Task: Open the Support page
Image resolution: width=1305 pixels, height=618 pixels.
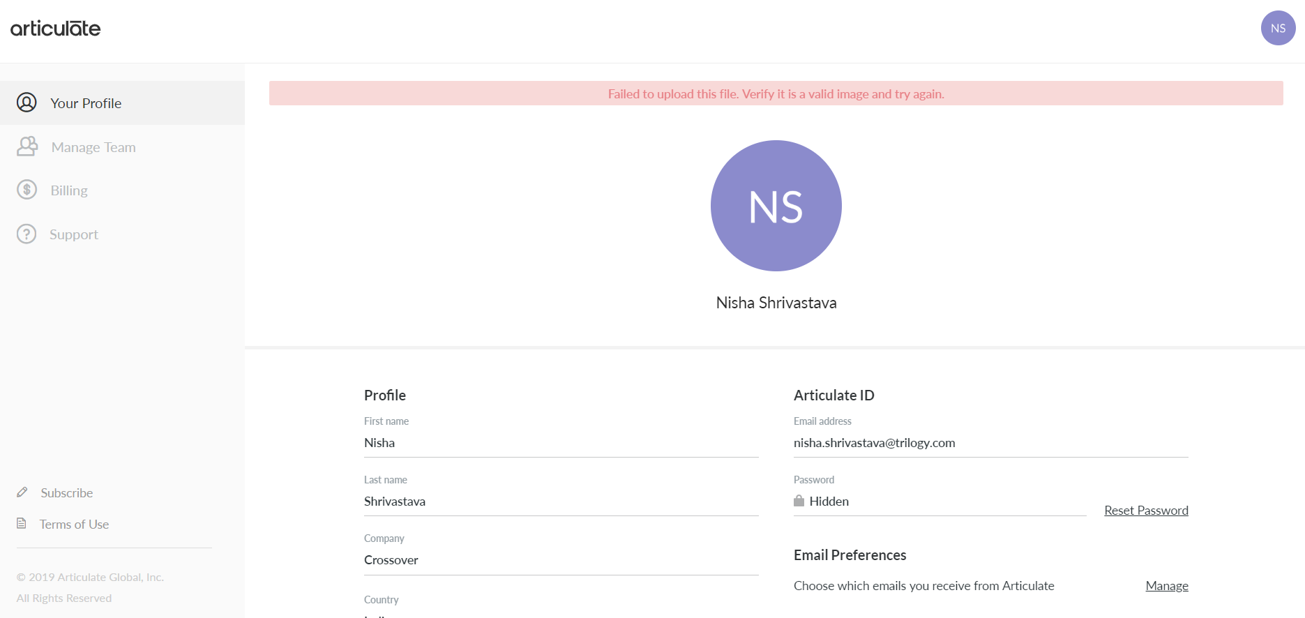Action: coord(74,234)
